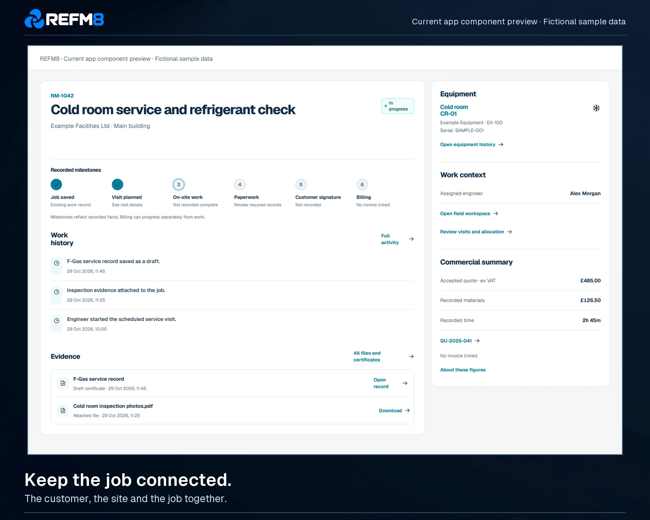Viewport: 650px width, 520px height.
Task: Open Cold room CR-01 equipment link
Action: point(454,110)
